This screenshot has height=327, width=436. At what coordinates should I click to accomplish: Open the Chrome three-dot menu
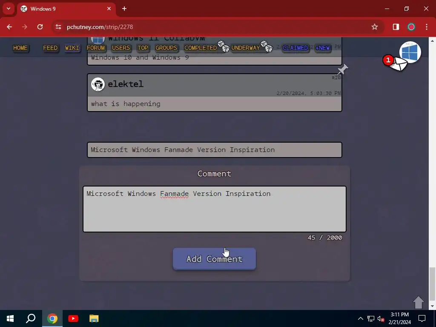coord(427,27)
